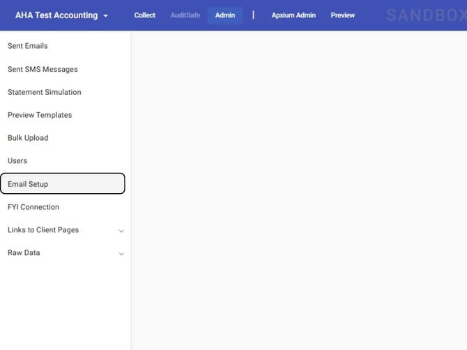Viewport: 467px width, 350px height.
Task: Click the AHA Test Accounting organization name
Action: (56, 15)
